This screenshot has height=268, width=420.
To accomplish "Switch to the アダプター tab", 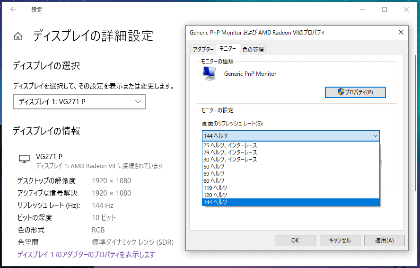I will coord(203,49).
